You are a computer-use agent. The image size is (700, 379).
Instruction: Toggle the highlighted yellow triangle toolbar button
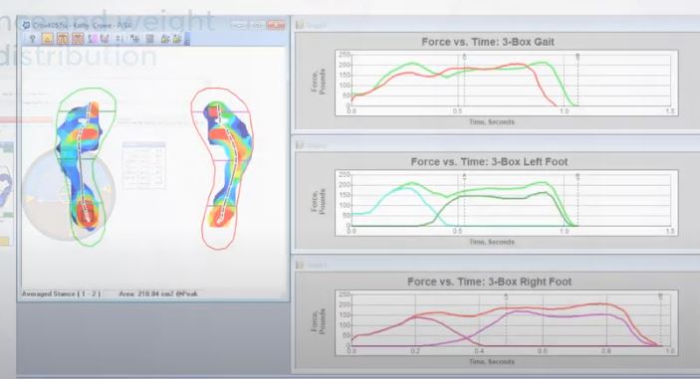click(x=48, y=39)
